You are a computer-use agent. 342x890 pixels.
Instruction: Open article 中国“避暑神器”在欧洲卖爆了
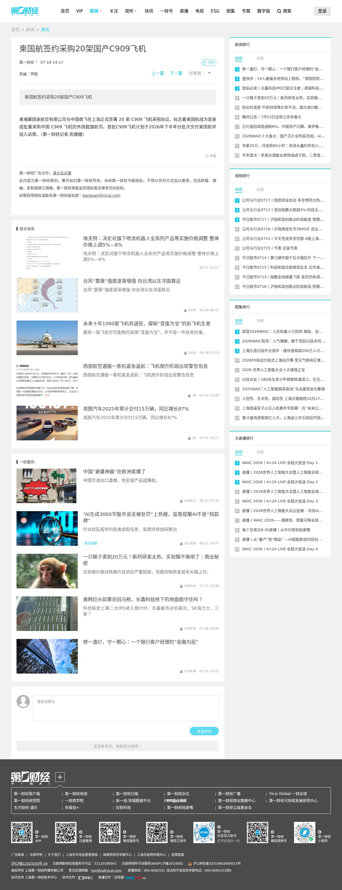[114, 471]
